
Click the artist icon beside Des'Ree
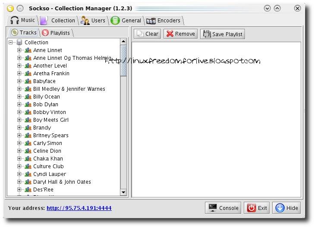click(28, 190)
